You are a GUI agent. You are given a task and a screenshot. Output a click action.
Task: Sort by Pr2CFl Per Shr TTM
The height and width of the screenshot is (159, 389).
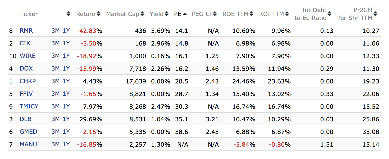click(376, 14)
